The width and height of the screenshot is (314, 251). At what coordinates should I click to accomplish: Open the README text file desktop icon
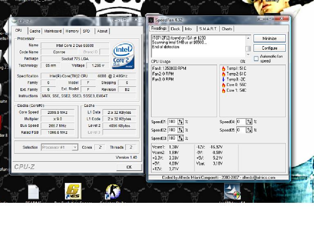point(33,192)
